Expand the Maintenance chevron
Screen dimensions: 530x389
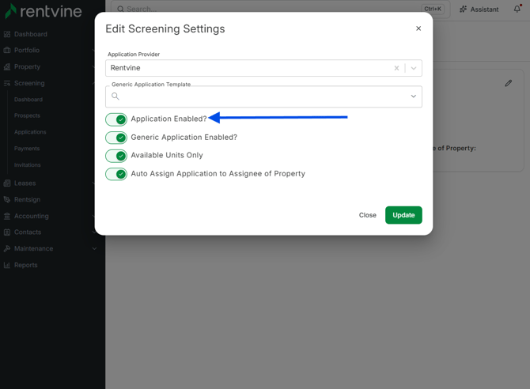94,249
